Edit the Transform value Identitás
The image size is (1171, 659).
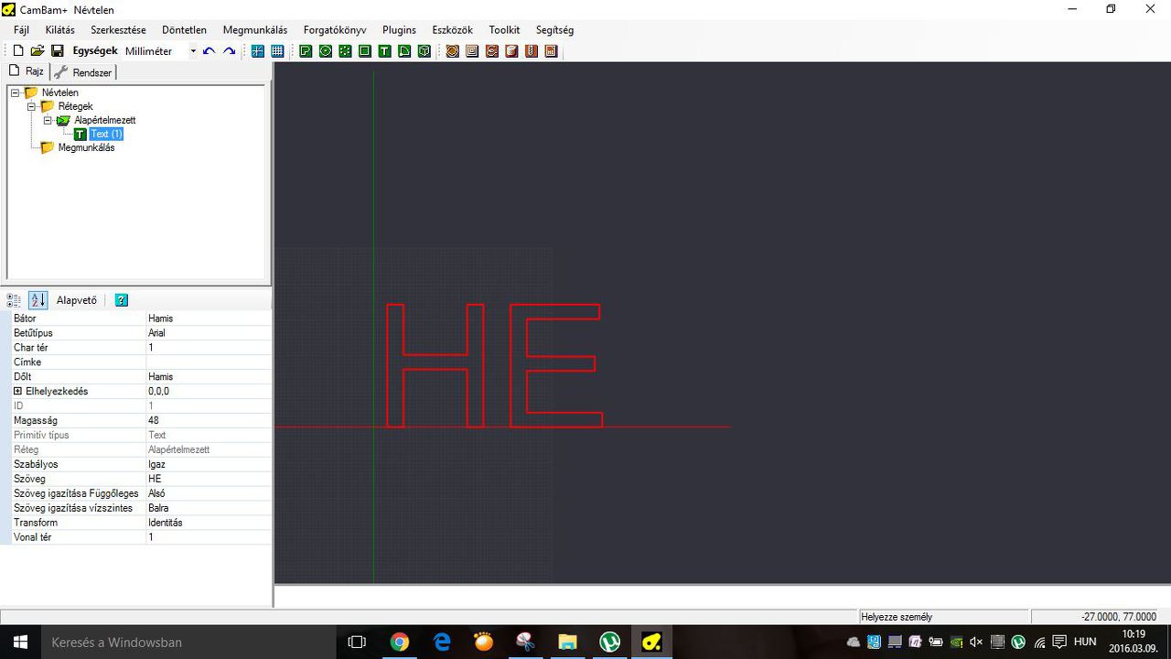click(209, 523)
